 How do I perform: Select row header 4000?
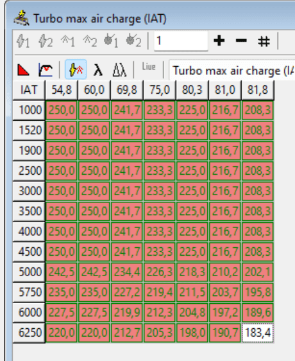tap(29, 231)
